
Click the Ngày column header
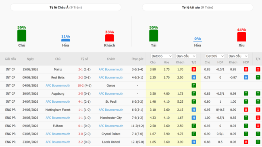pos(30,59)
